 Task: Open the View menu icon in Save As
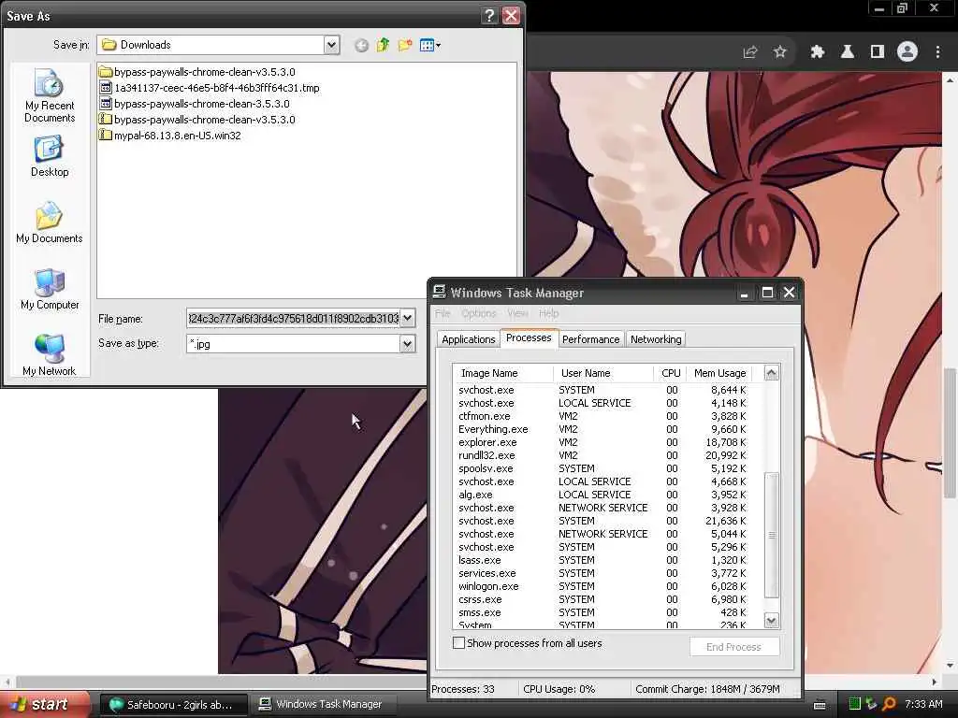(429, 45)
